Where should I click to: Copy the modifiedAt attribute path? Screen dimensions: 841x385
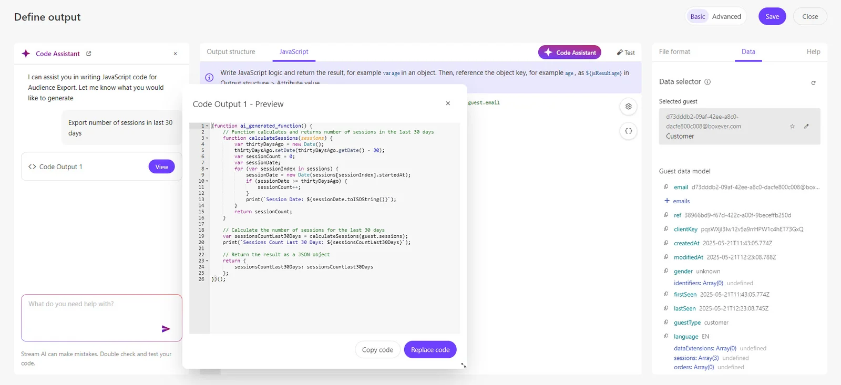pyautogui.click(x=666, y=257)
